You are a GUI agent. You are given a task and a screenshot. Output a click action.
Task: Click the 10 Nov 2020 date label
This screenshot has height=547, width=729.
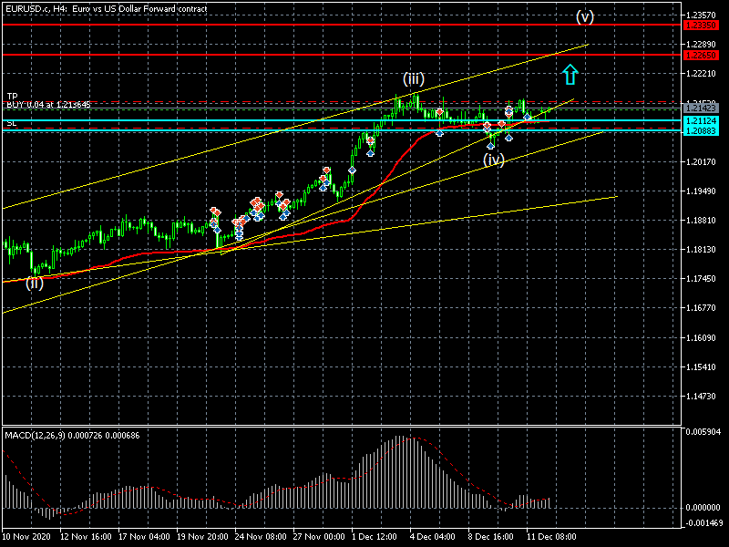click(x=26, y=537)
